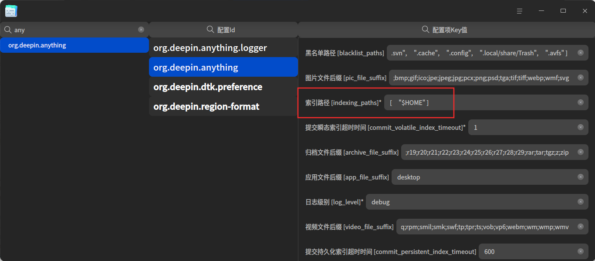This screenshot has height=261, width=595.
Task: Click the 配置Id search field
Action: click(x=223, y=30)
